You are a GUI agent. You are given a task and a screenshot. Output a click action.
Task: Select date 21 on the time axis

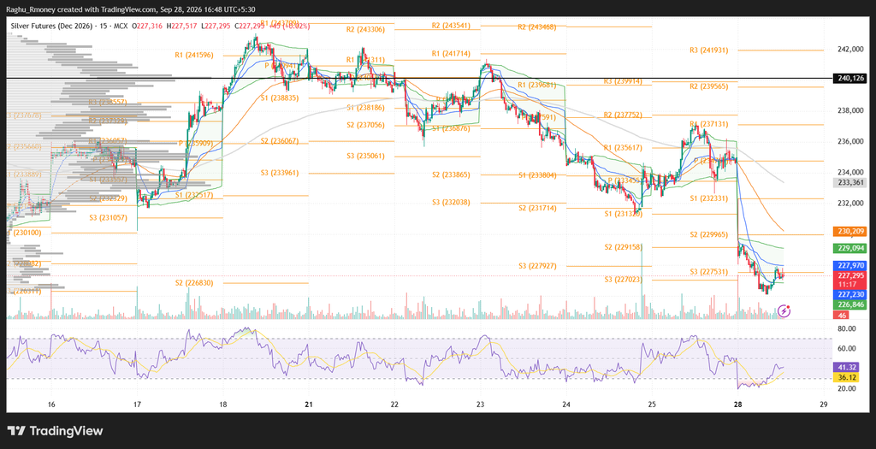[x=309, y=404]
